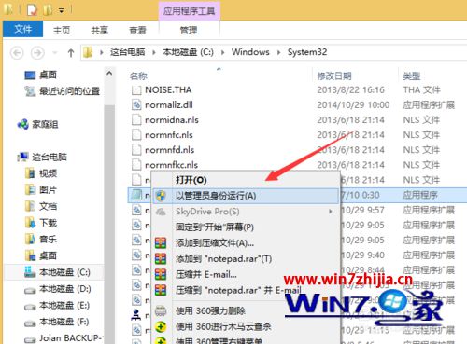Open quick access toolbar dropdown arrow
Image resolution: width=467 pixels, height=344 pixels.
click(x=62, y=10)
